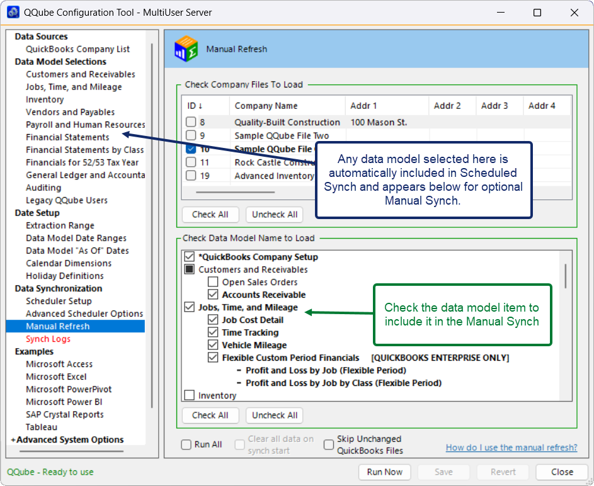Click the data model list vertical scrollbar
This screenshot has width=594, height=486.
point(566,276)
